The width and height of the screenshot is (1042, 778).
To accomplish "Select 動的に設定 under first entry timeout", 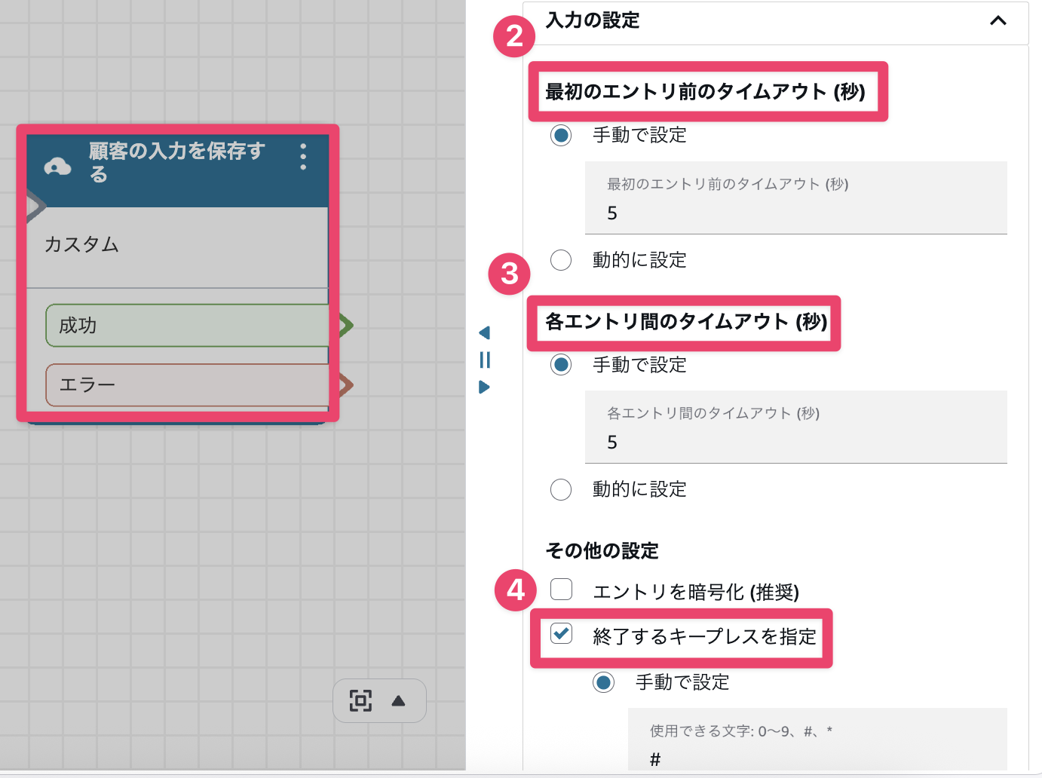I will pyautogui.click(x=561, y=260).
